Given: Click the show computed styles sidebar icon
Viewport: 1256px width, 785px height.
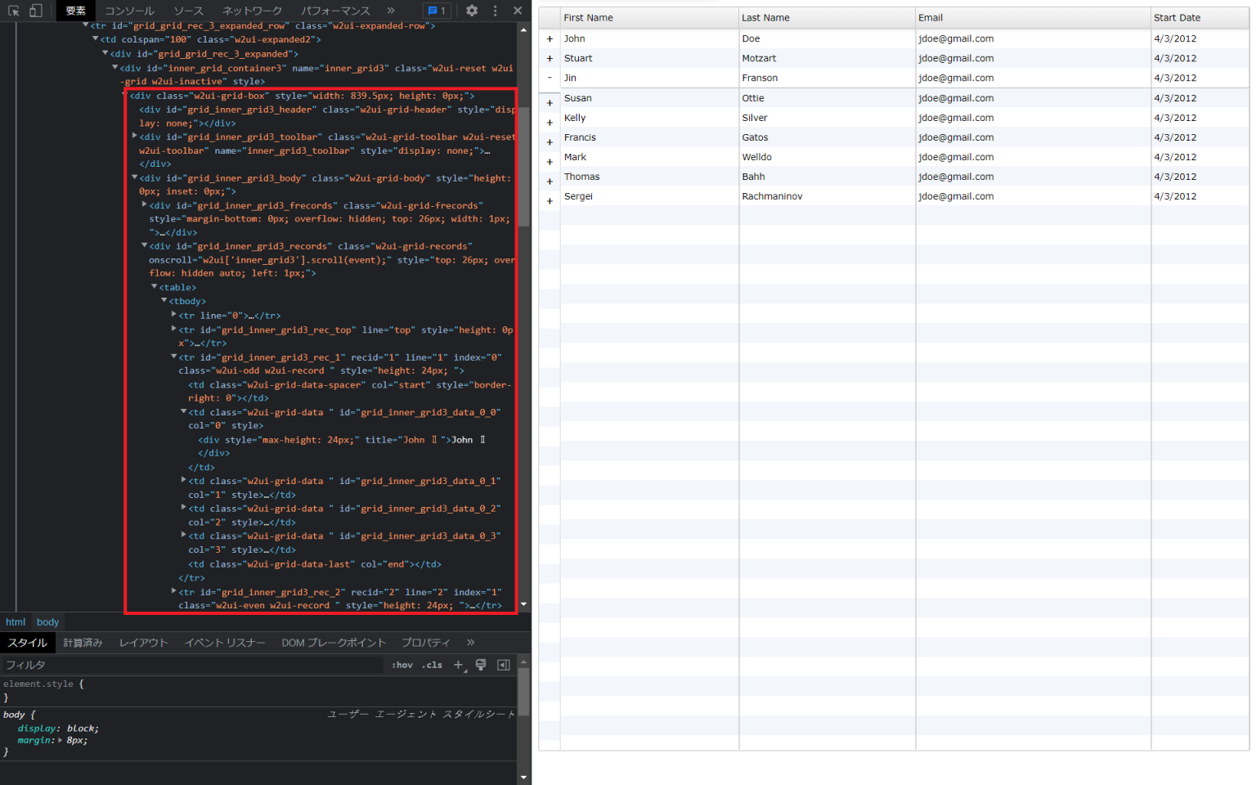Looking at the screenshot, I should 504,665.
